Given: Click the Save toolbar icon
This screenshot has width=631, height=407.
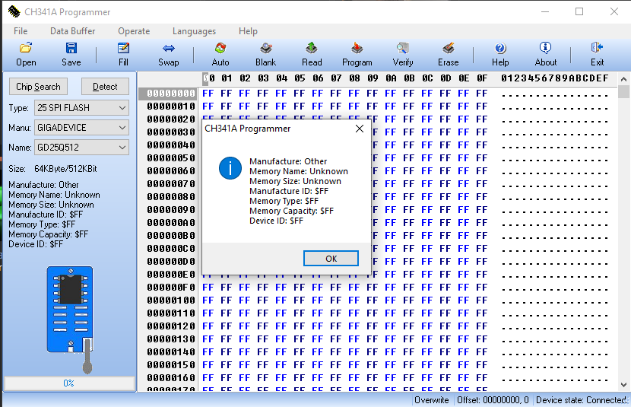Looking at the screenshot, I should click(x=71, y=49).
